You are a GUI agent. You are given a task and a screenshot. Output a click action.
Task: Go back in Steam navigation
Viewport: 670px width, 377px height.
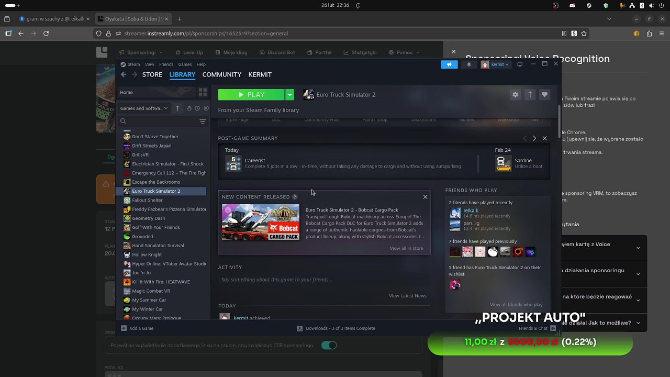124,75
